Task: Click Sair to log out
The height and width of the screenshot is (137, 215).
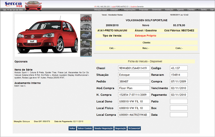Action: point(212,10)
